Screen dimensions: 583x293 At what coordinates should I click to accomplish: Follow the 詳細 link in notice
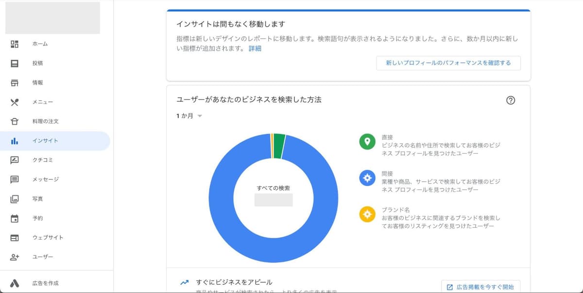tap(255, 48)
